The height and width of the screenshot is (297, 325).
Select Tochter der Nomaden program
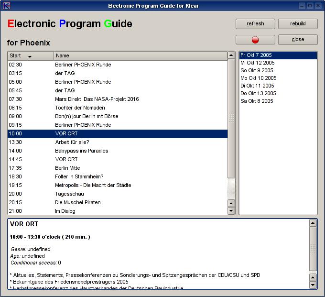coord(118,108)
